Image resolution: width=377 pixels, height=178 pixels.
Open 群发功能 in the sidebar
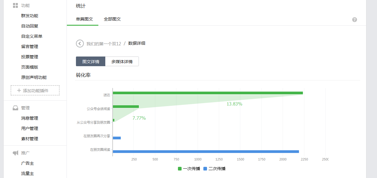30,16
